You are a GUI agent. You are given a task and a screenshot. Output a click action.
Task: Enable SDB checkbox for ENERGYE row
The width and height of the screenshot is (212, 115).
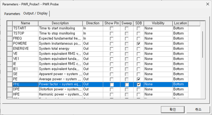[138, 49]
